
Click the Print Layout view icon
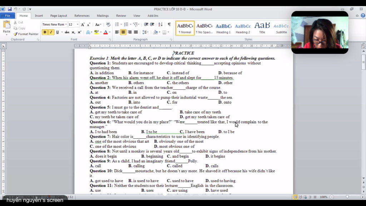coord(295,197)
